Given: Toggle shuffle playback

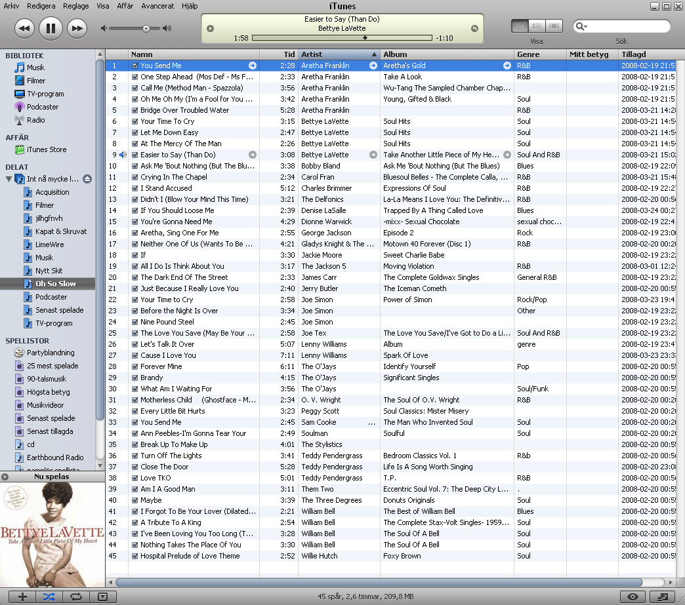Looking at the screenshot, I should click(49, 596).
